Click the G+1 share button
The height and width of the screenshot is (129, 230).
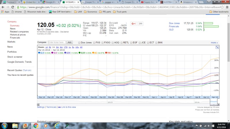tap(133, 24)
